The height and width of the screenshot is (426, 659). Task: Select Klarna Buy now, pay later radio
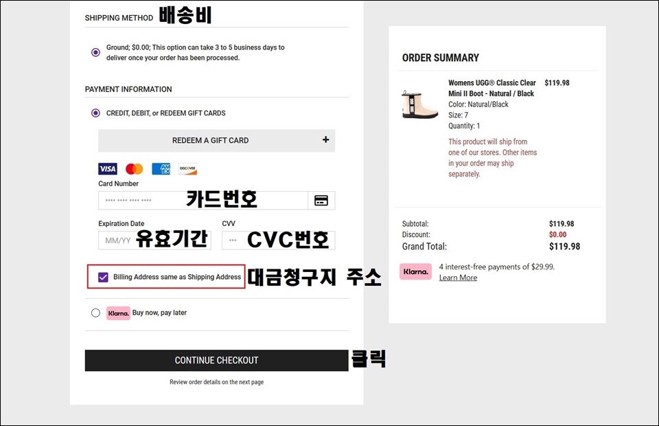(96, 313)
